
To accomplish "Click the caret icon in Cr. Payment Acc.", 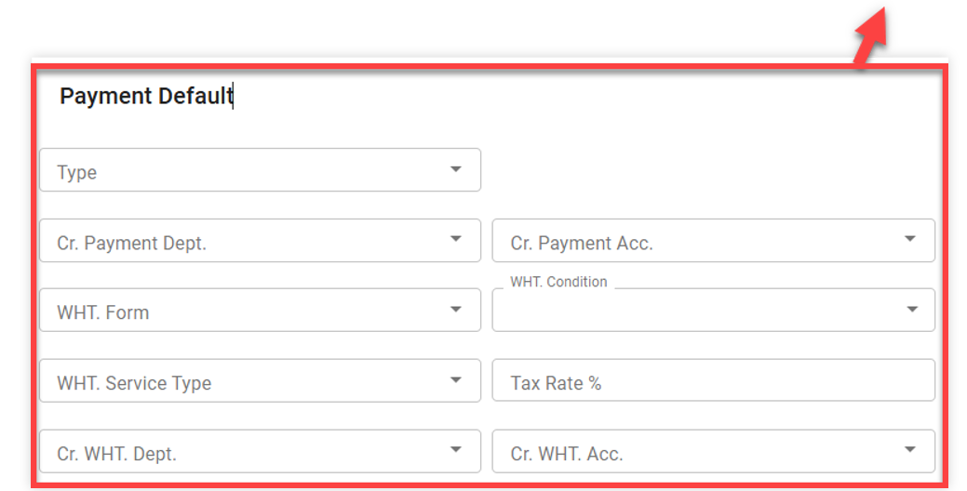I will pyautogui.click(x=910, y=239).
